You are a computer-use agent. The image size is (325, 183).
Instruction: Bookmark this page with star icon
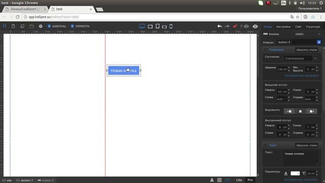(x=298, y=17)
